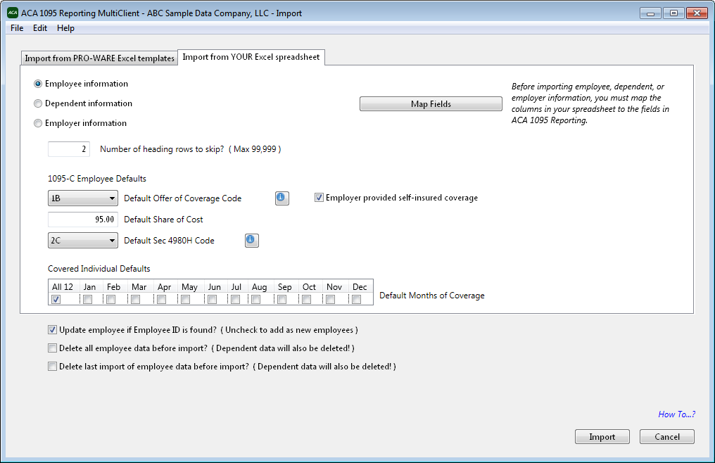The height and width of the screenshot is (463, 715).
Task: Open the Default Sec 4980H Code dropdown
Action: click(x=82, y=241)
